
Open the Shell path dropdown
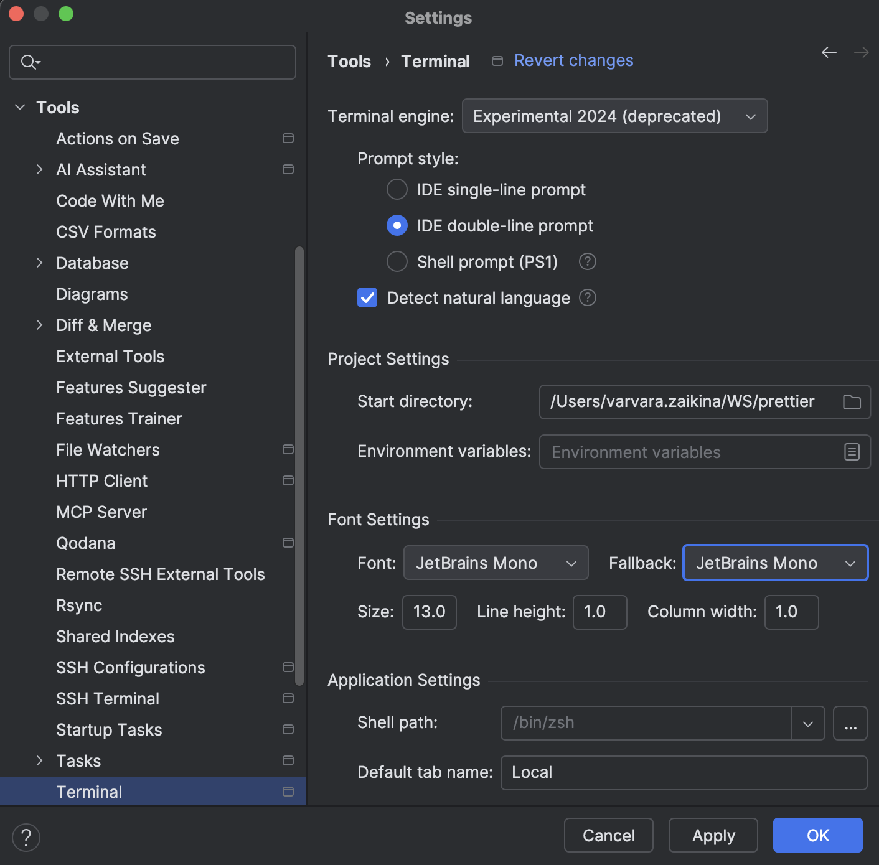tap(807, 723)
